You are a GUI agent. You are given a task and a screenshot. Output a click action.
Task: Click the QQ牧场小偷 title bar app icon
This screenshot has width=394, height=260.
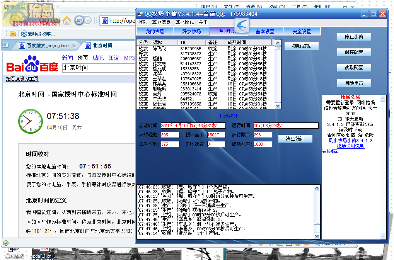[140, 14]
